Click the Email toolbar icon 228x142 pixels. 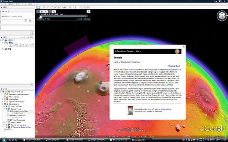[x=81, y=7]
